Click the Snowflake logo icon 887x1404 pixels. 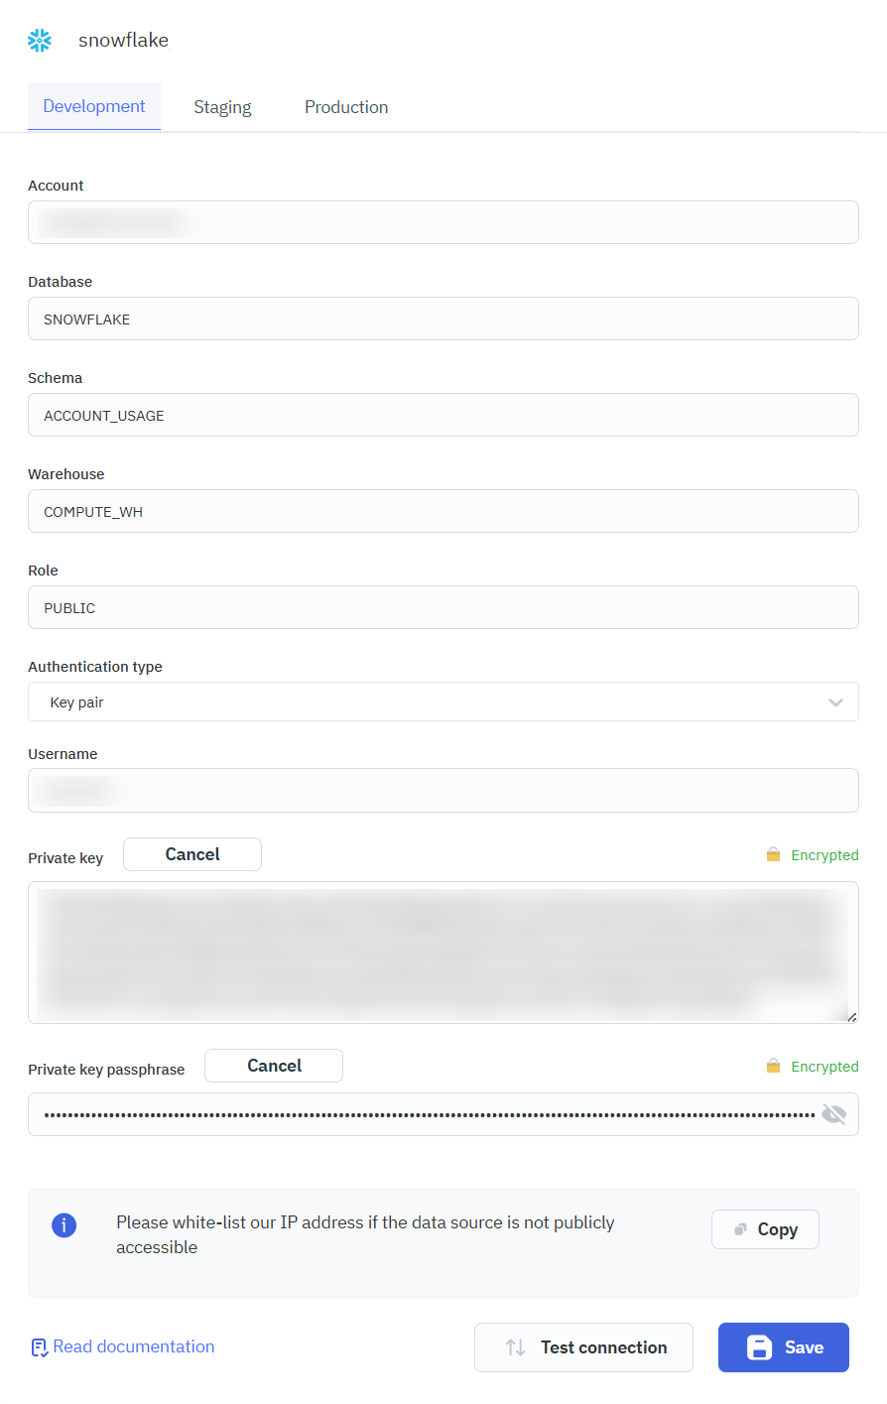(x=40, y=40)
